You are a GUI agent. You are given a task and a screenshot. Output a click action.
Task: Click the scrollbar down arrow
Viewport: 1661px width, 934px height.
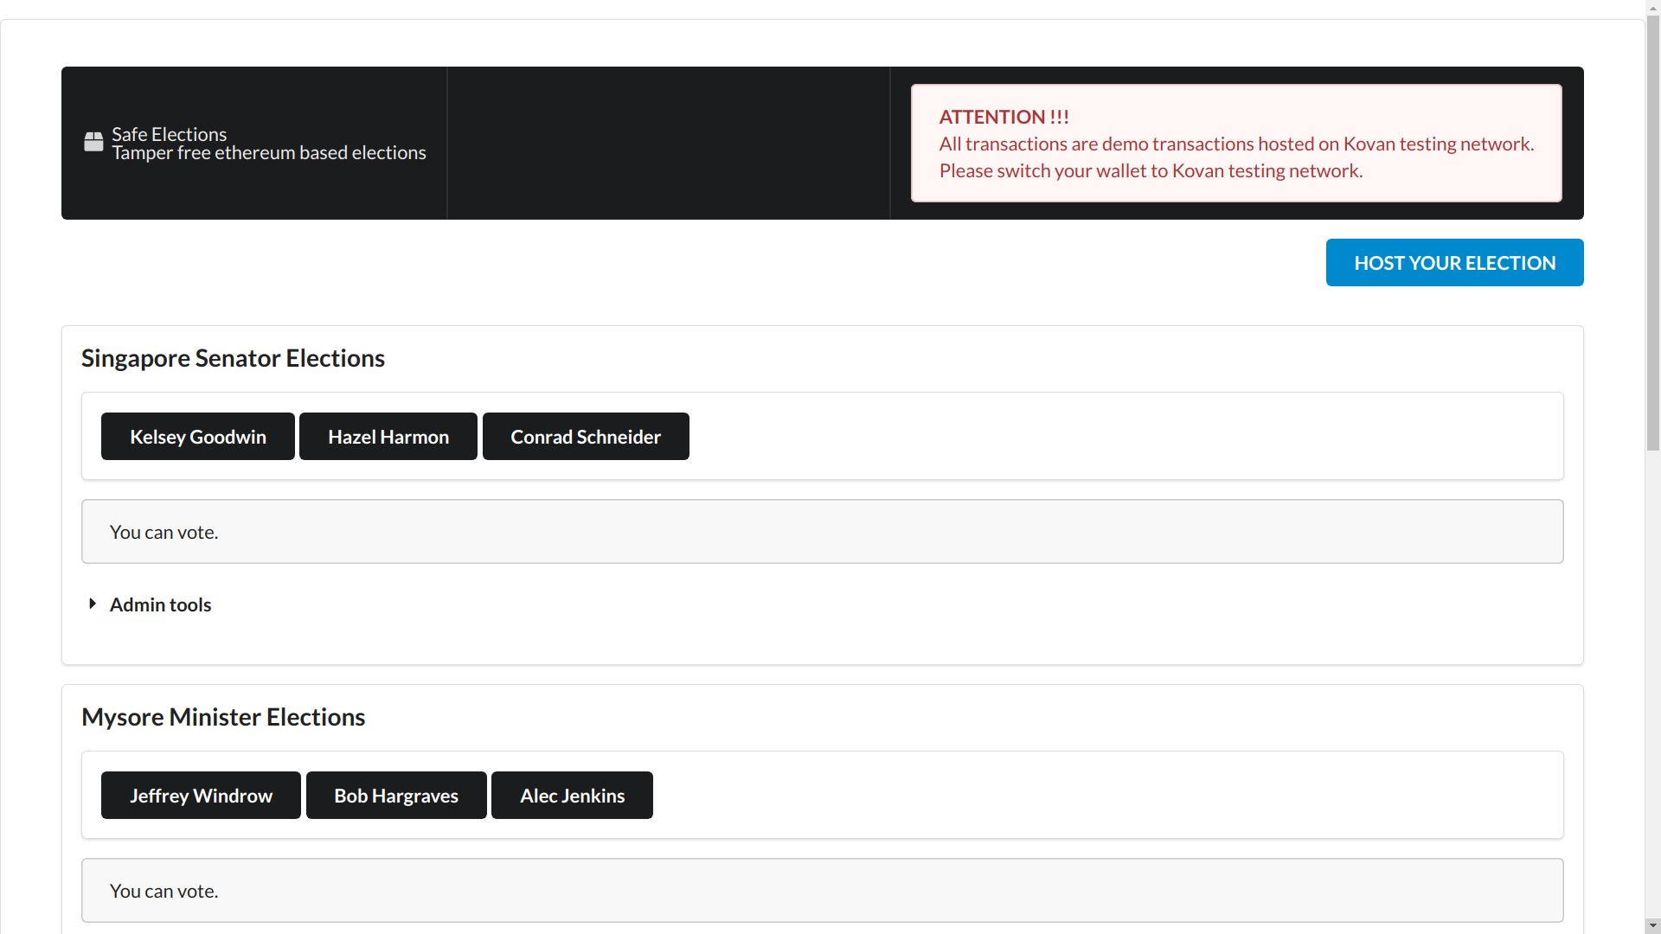point(1652,925)
